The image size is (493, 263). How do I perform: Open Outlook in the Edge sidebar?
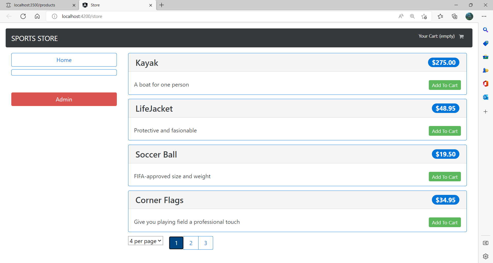[x=485, y=97]
